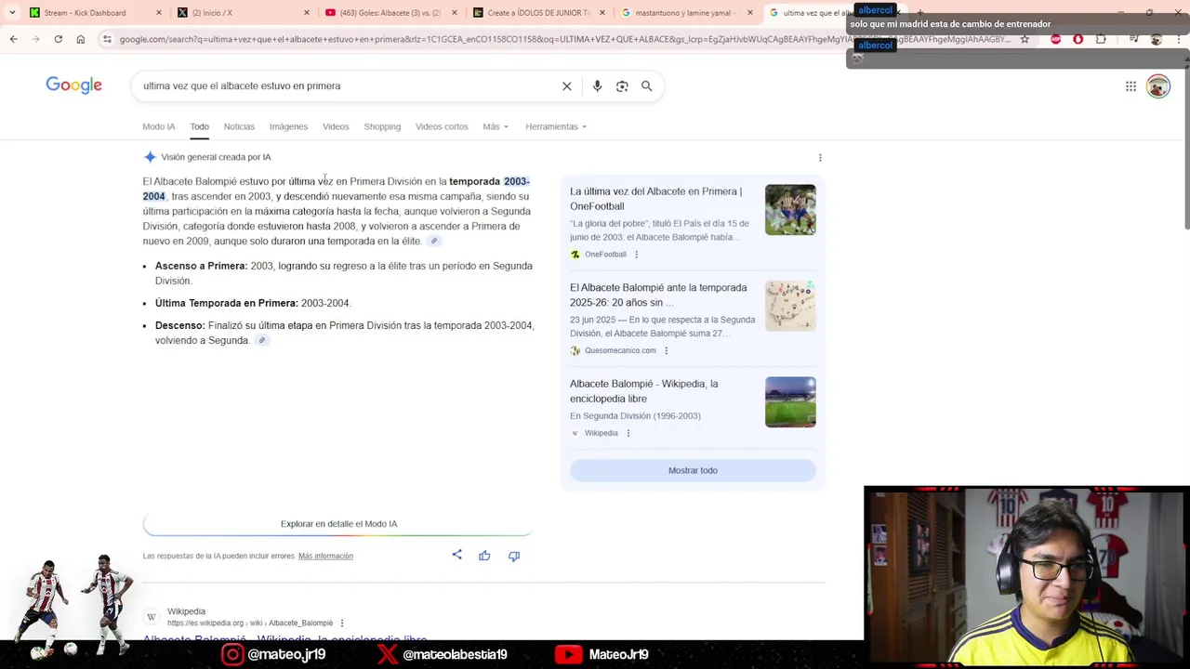
Task: Switch to the Shopping tab
Action: pos(382,126)
